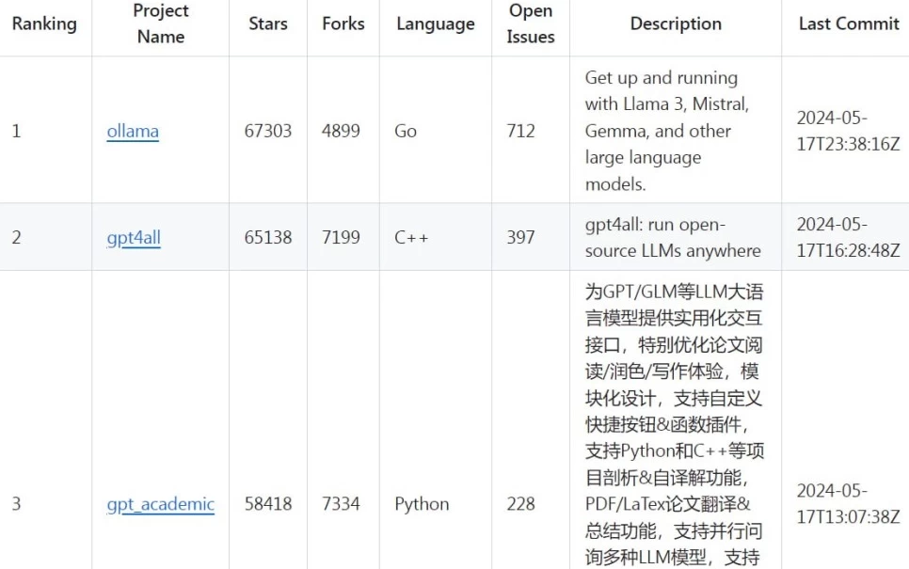Click the Language column header
909x569 pixels.
(435, 24)
